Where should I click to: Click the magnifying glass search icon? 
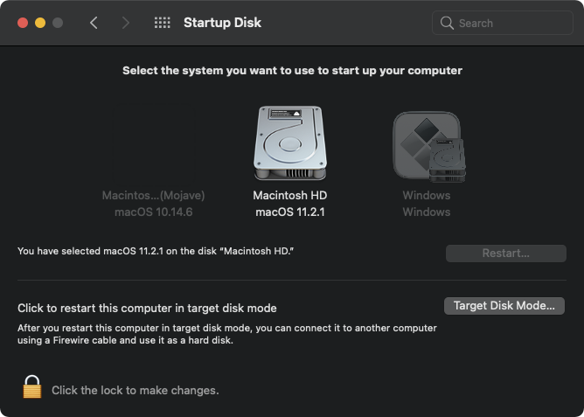[447, 23]
